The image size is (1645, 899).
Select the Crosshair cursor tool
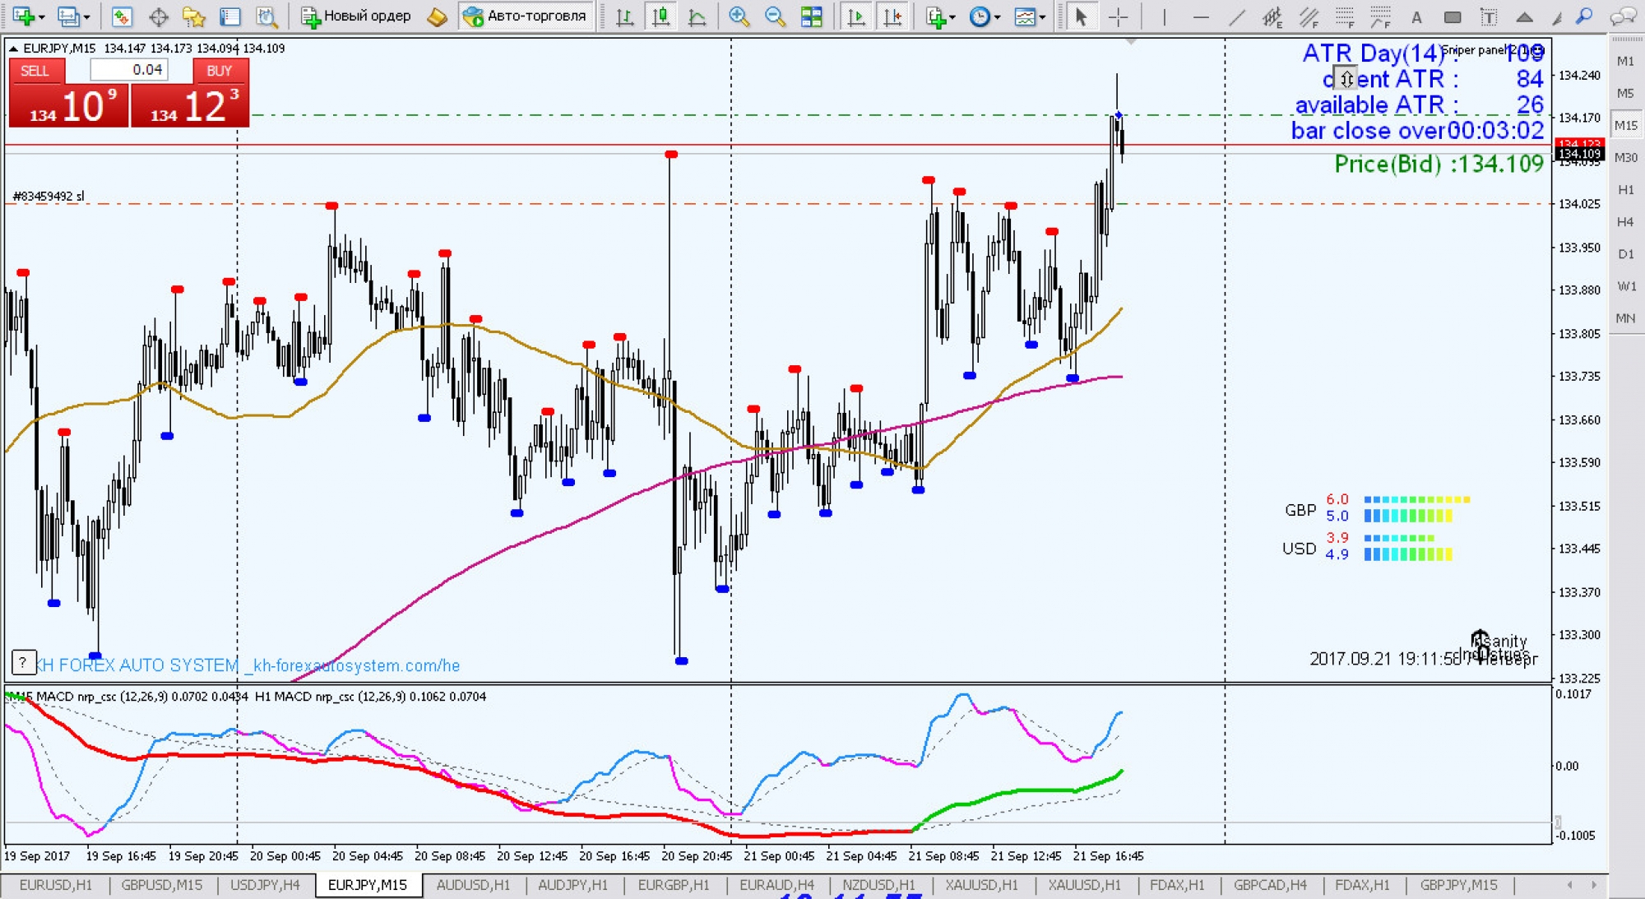pos(1119,16)
